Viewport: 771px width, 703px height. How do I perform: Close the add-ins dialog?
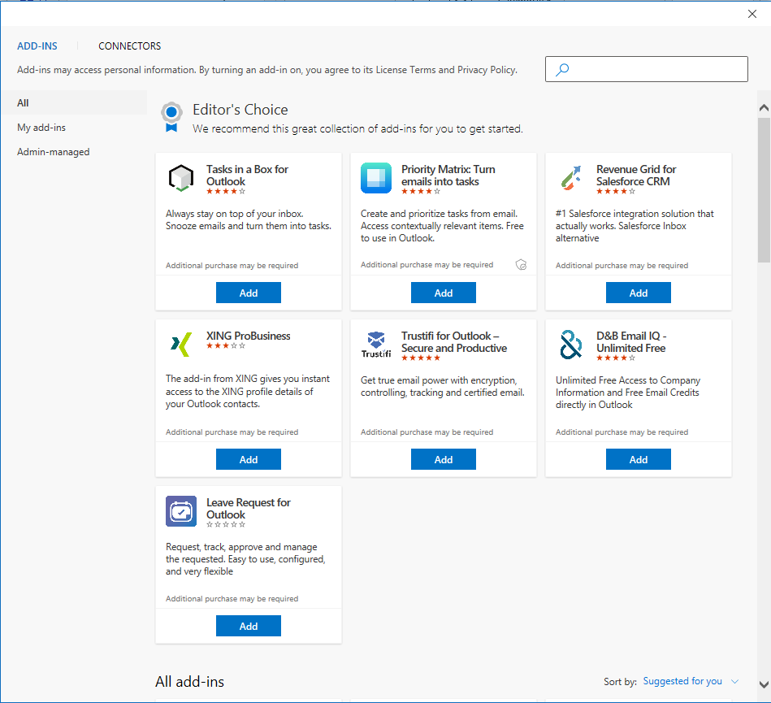click(752, 14)
